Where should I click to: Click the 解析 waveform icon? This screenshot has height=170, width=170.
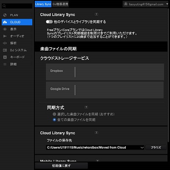pyautogui.click(x=5, y=43)
